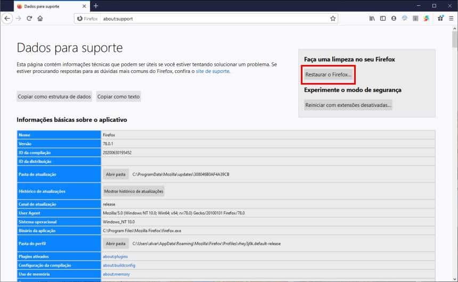The image size is (458, 282).
Task: Open the about:plugins link
Action: pos(115,256)
